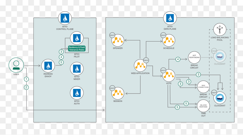
Task: Select the Session microservice icon
Action: [x=118, y=93]
